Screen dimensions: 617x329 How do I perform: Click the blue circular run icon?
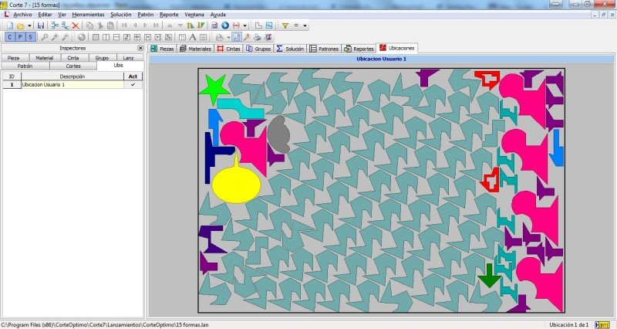click(x=225, y=25)
